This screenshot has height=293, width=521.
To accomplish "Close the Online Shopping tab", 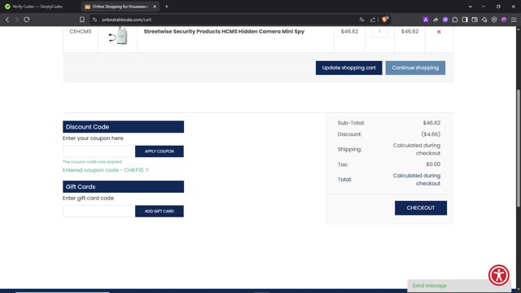I will point(155,7).
